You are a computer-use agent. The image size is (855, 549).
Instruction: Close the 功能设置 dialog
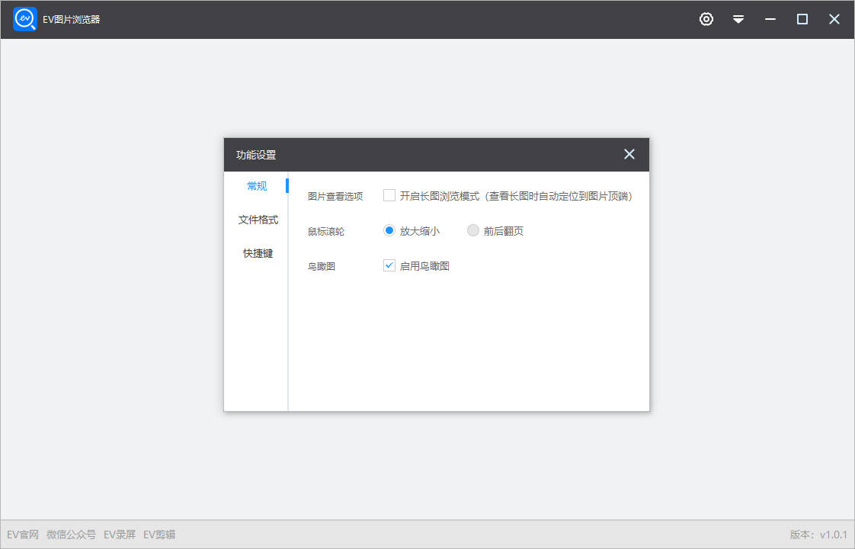[629, 154]
